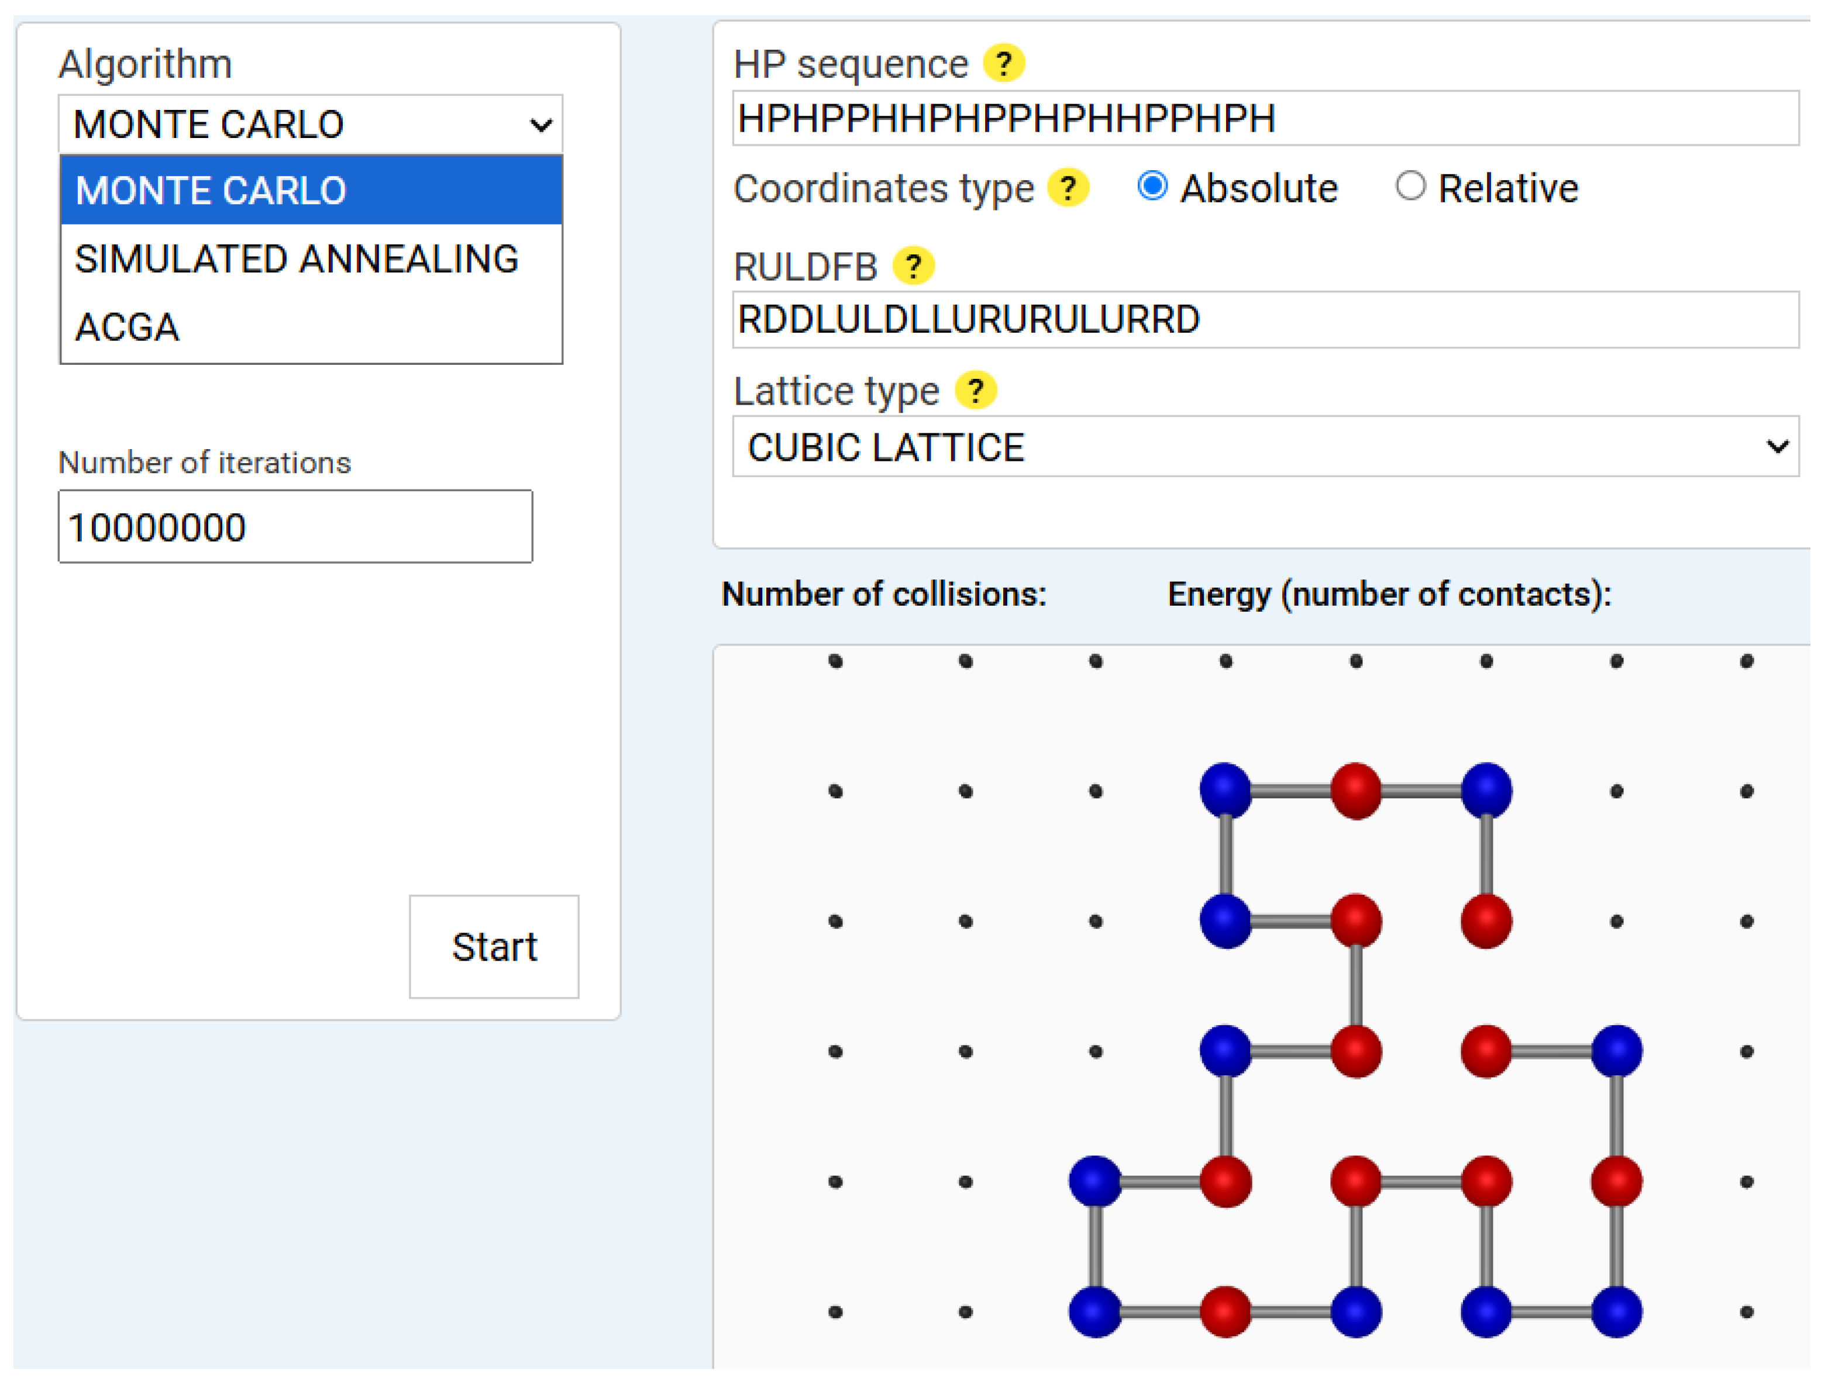
Task: Select the Relative coordinates radio button
Action: (x=1410, y=186)
